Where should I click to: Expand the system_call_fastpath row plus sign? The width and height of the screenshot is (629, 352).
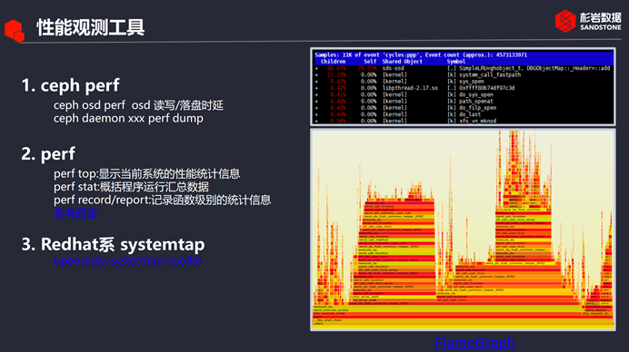316,75
